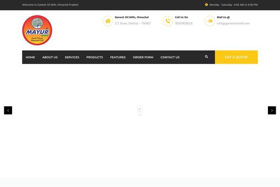Open the About Us menu item
The width and height of the screenshot is (280, 187).
point(50,57)
